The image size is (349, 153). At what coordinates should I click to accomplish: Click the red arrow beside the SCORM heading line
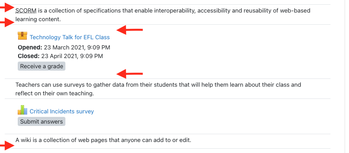7,8
